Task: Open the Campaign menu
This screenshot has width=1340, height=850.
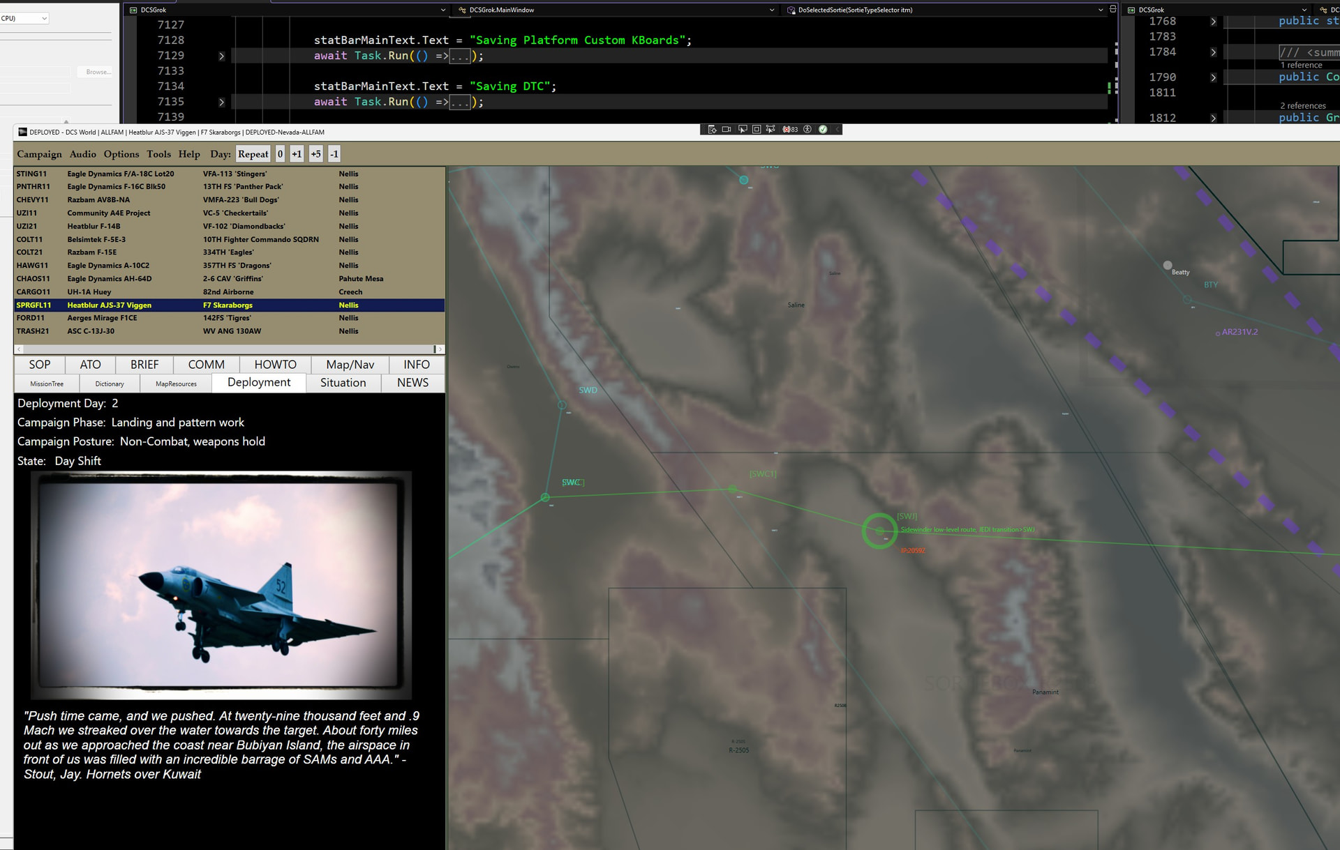Action: pos(39,154)
